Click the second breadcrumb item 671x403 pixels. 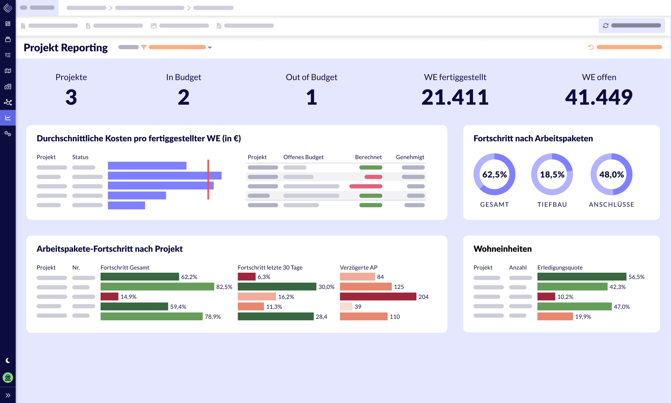pyautogui.click(x=150, y=8)
